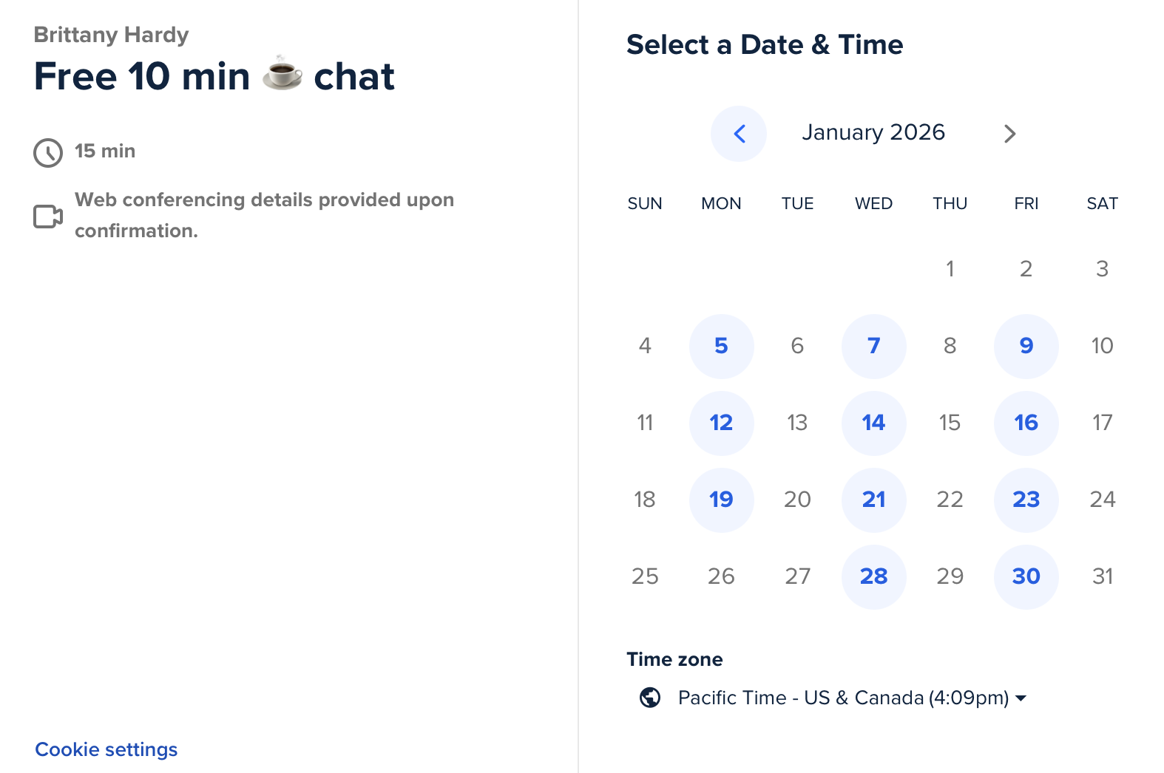This screenshot has height=773, width=1164.
Task: Open the Pacific Time zone dropdown
Action: point(852,698)
